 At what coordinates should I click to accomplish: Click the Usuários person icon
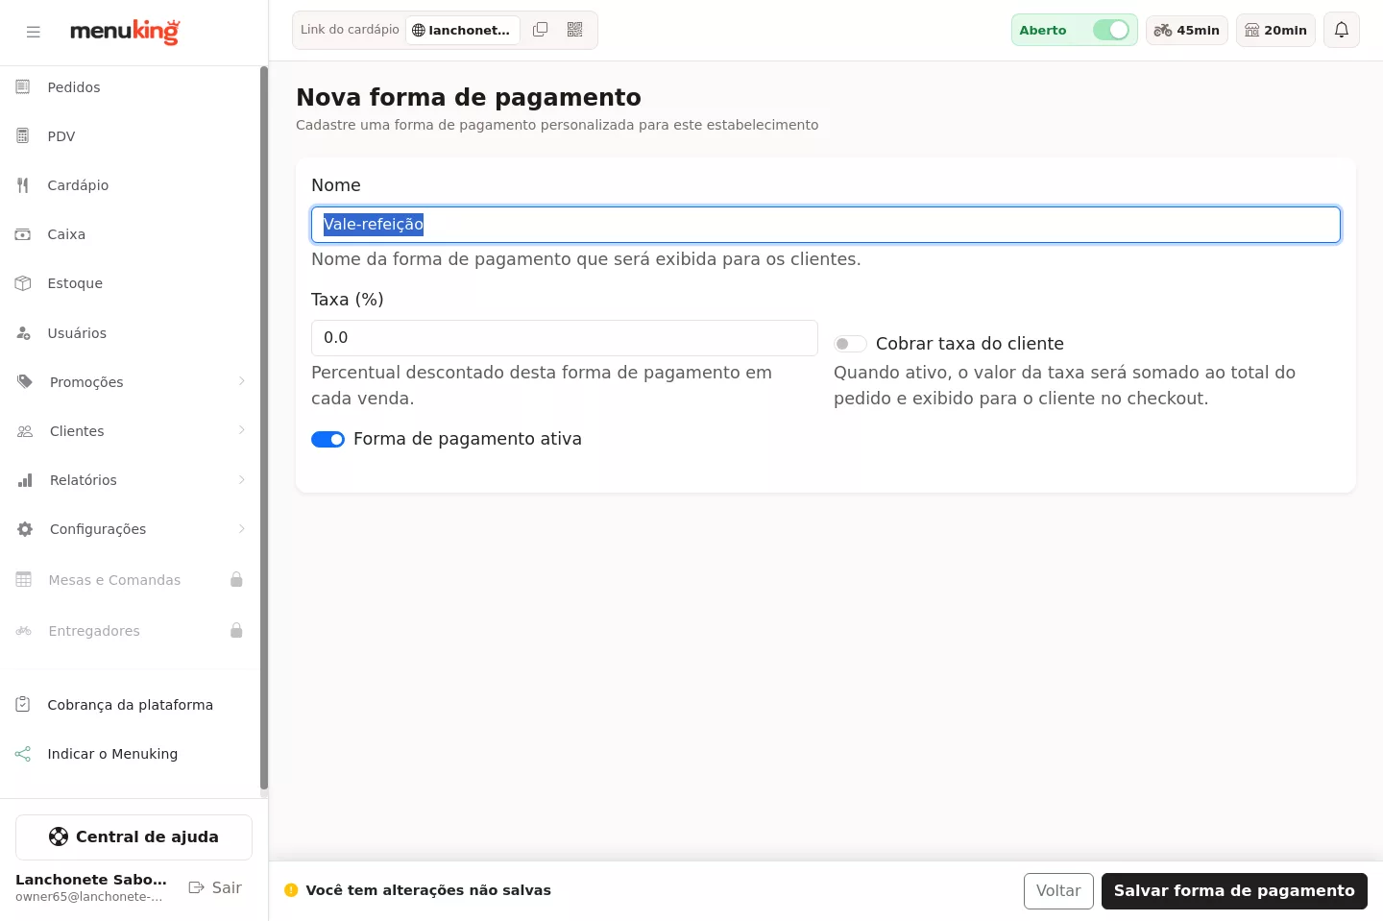pos(23,333)
